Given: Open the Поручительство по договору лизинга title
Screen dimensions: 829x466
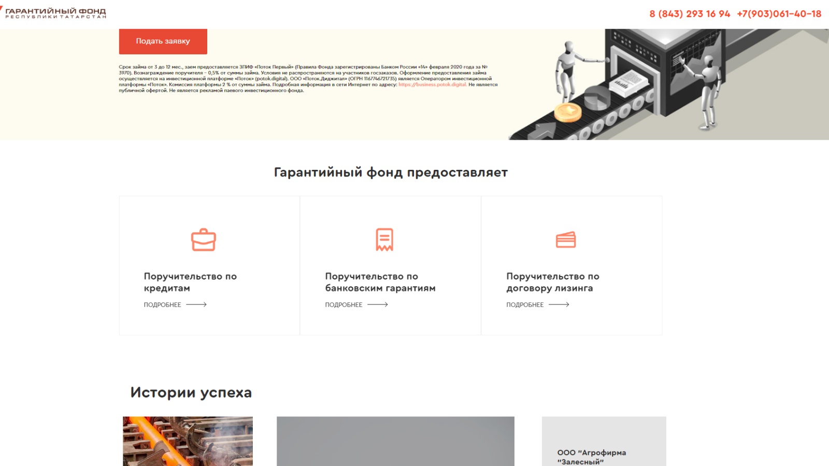Looking at the screenshot, I should click(x=552, y=282).
